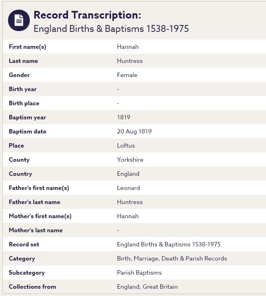Select the County value Yorkshire
This screenshot has width=266, height=296.
click(130, 160)
